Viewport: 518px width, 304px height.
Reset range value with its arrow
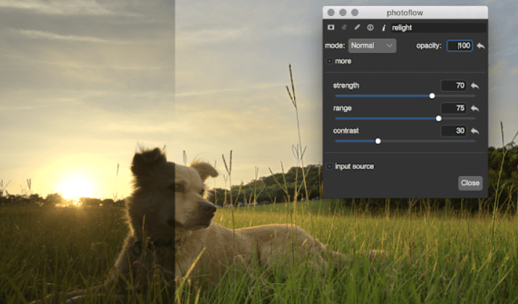(x=475, y=109)
